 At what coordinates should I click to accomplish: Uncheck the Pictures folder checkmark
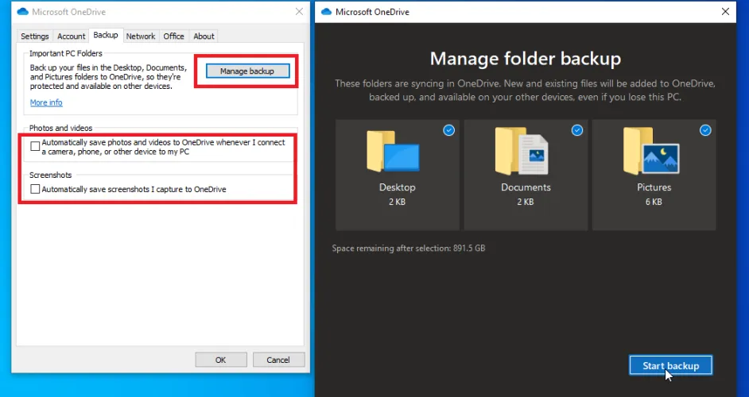705,130
